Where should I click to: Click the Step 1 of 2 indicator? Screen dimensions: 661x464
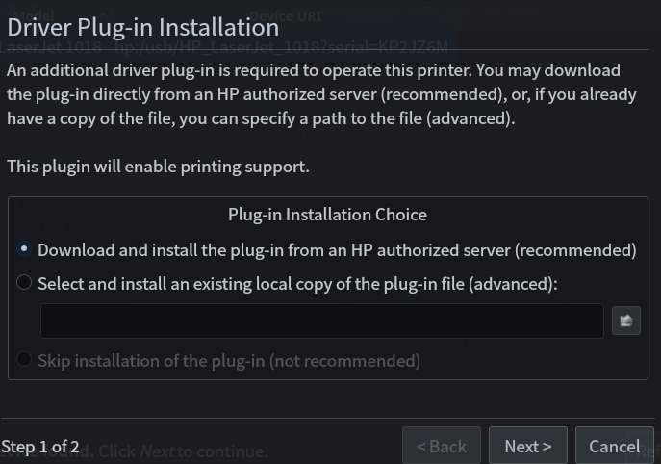(40, 447)
